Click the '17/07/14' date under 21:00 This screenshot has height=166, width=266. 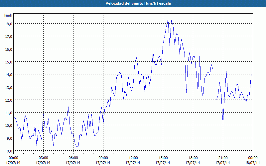pos(223,163)
